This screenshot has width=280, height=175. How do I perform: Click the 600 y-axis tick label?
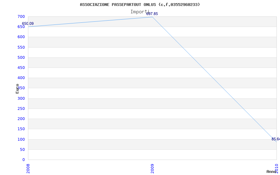[x=21, y=37]
